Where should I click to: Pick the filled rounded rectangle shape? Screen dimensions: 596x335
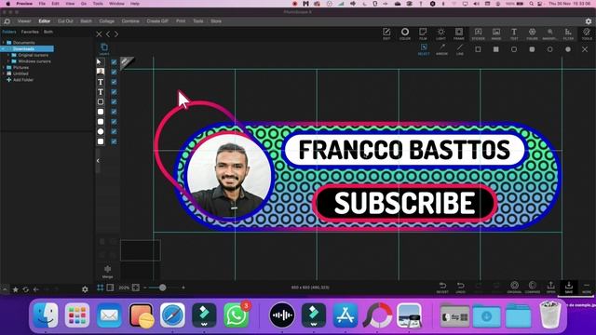point(532,49)
